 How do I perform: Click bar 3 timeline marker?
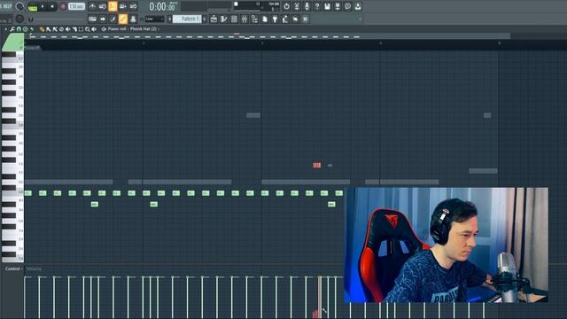(x=262, y=43)
